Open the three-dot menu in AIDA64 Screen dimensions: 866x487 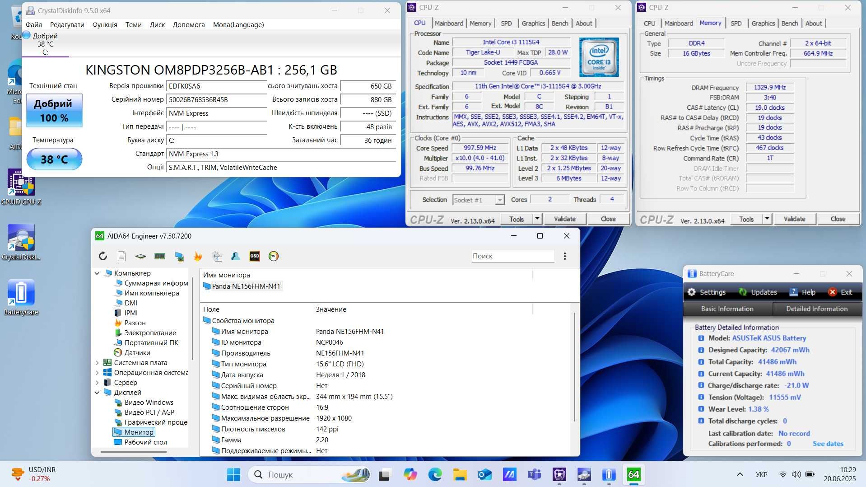pos(565,256)
